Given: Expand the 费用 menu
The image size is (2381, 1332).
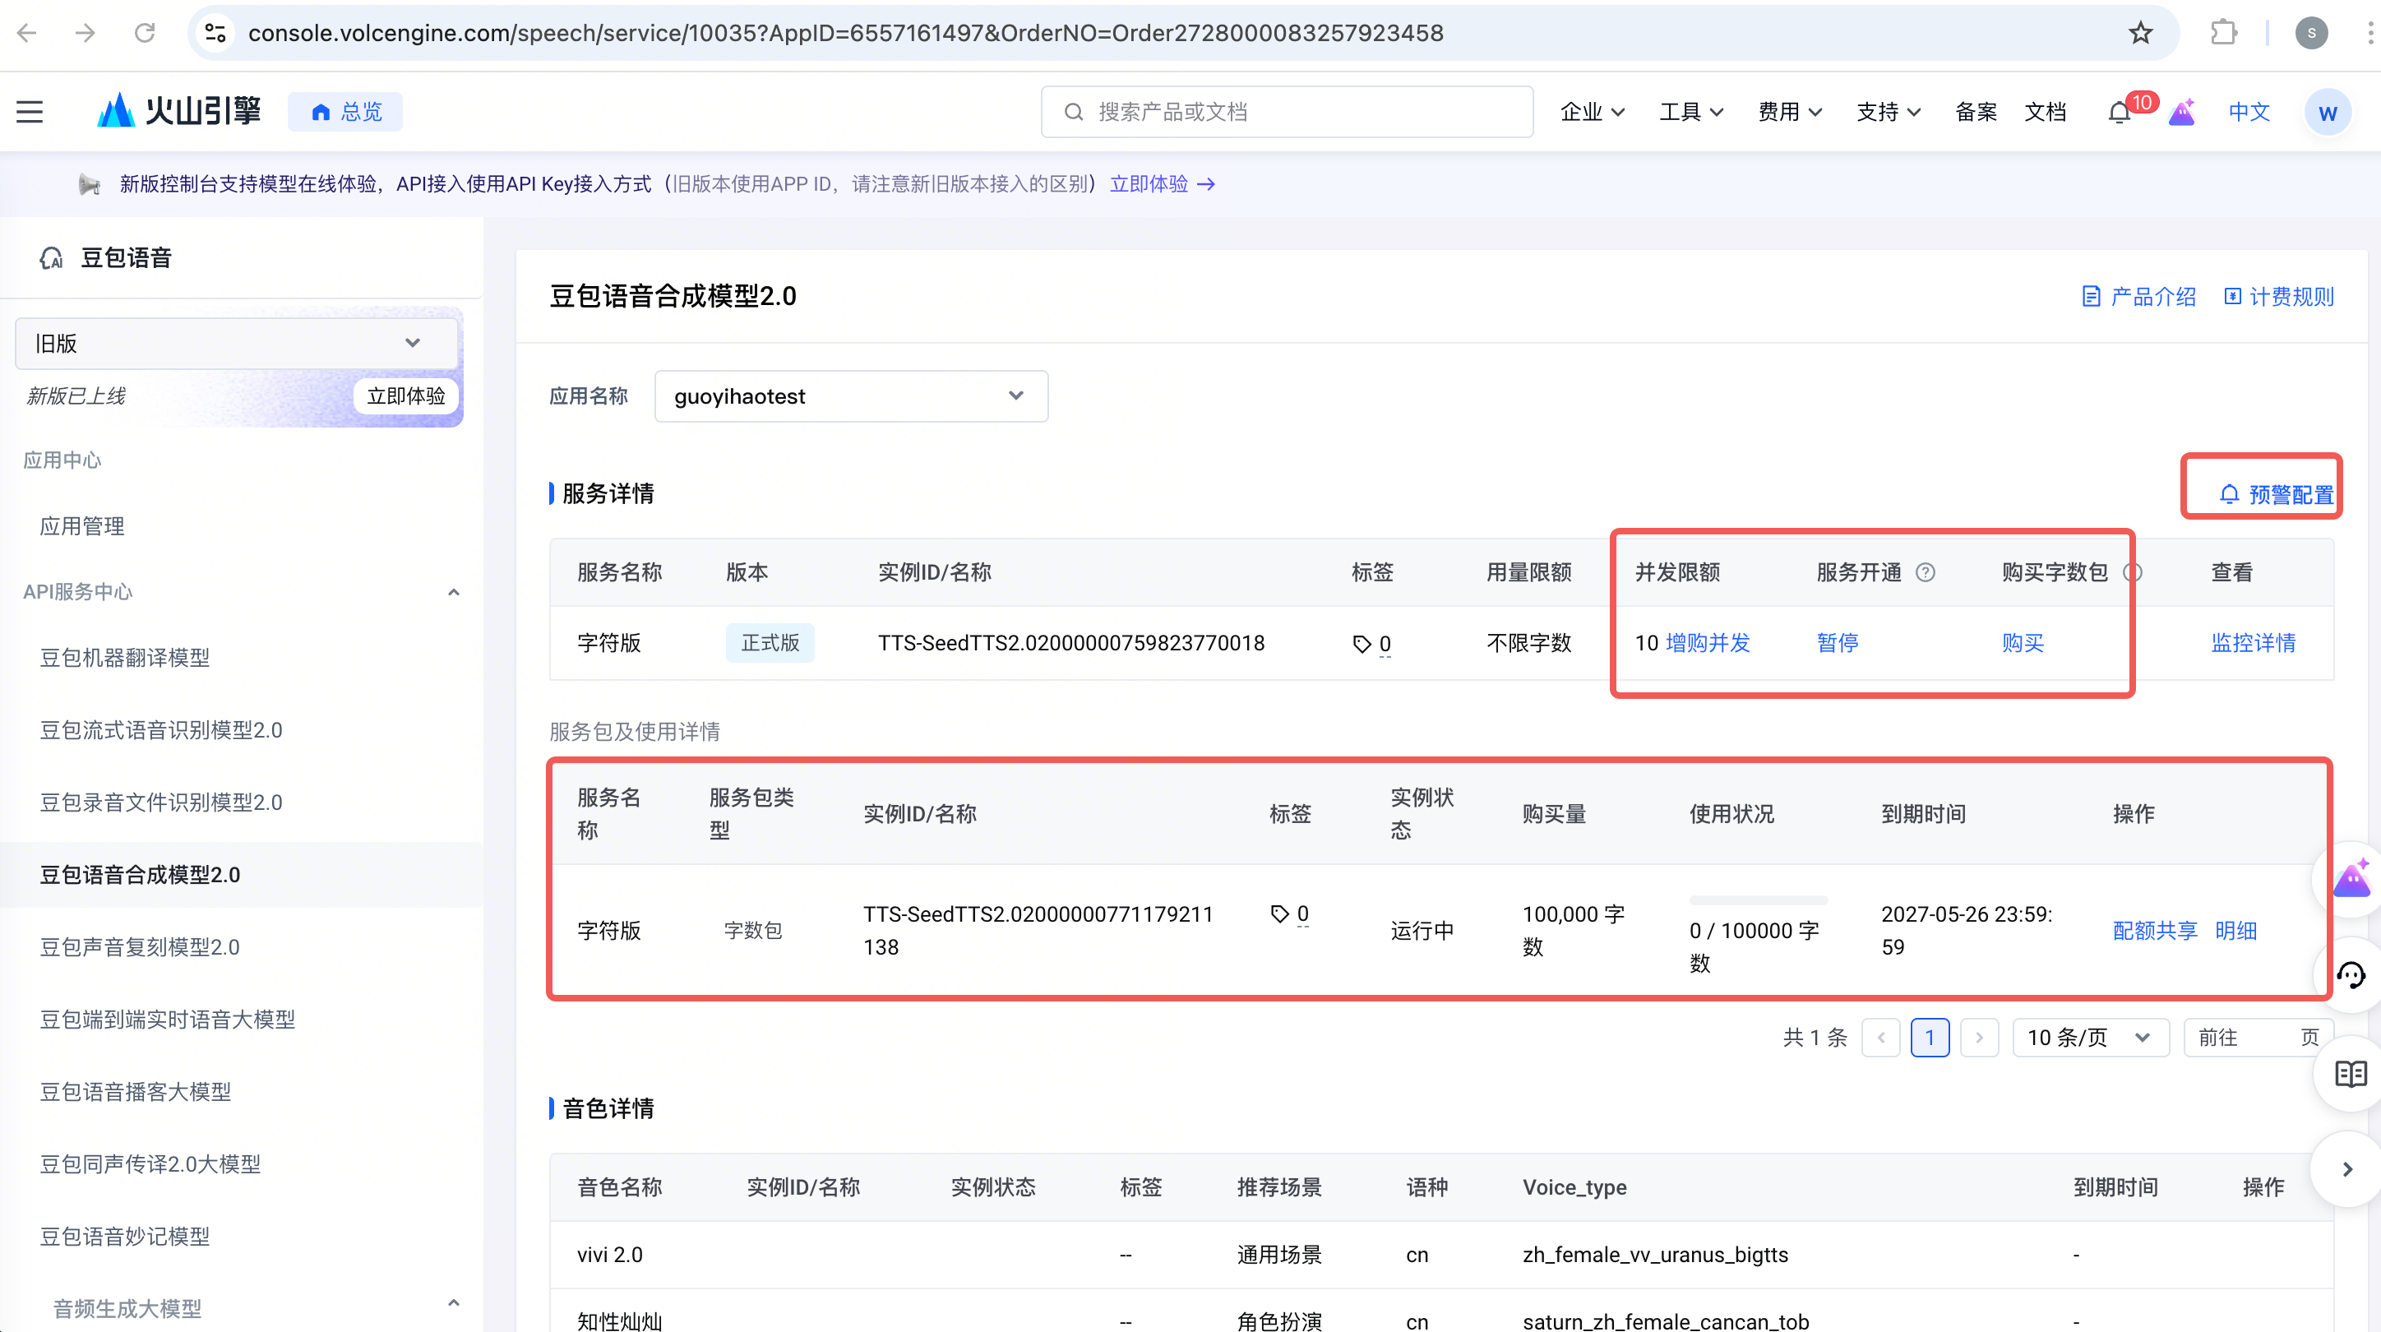Looking at the screenshot, I should pos(1789,112).
